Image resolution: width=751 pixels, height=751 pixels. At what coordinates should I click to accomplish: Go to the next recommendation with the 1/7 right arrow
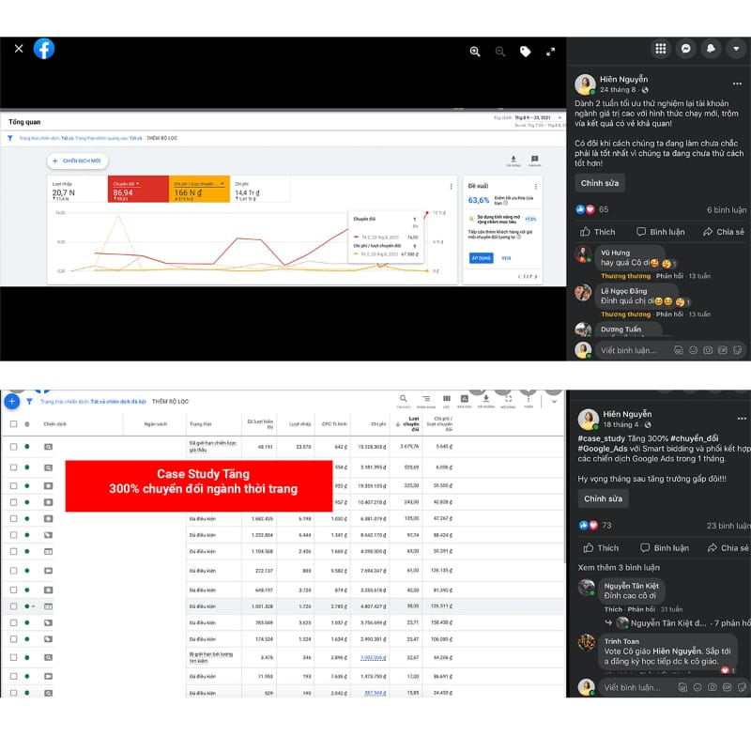point(535,276)
